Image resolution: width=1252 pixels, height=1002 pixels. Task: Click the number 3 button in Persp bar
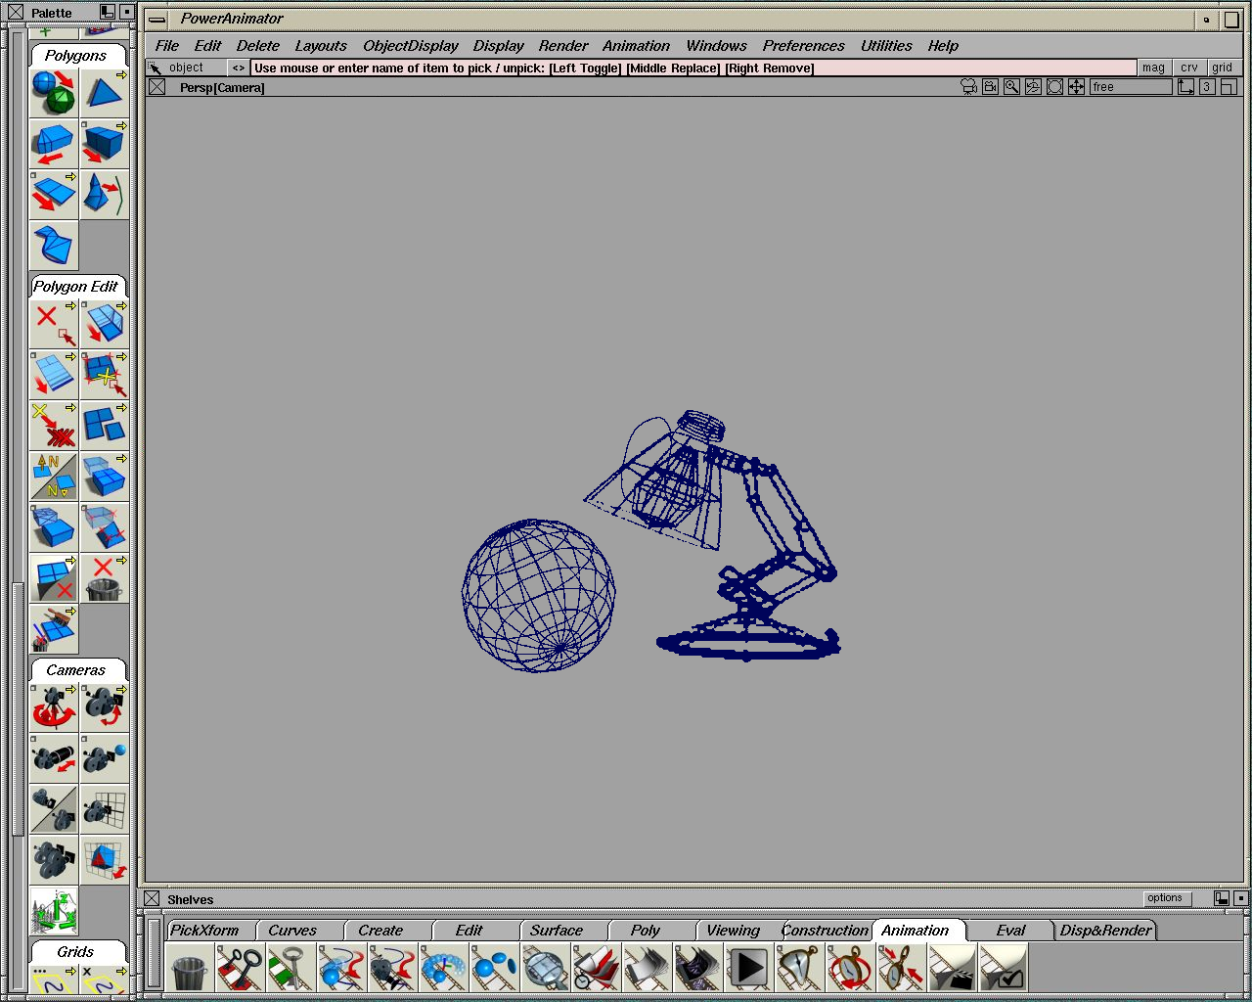tap(1207, 87)
